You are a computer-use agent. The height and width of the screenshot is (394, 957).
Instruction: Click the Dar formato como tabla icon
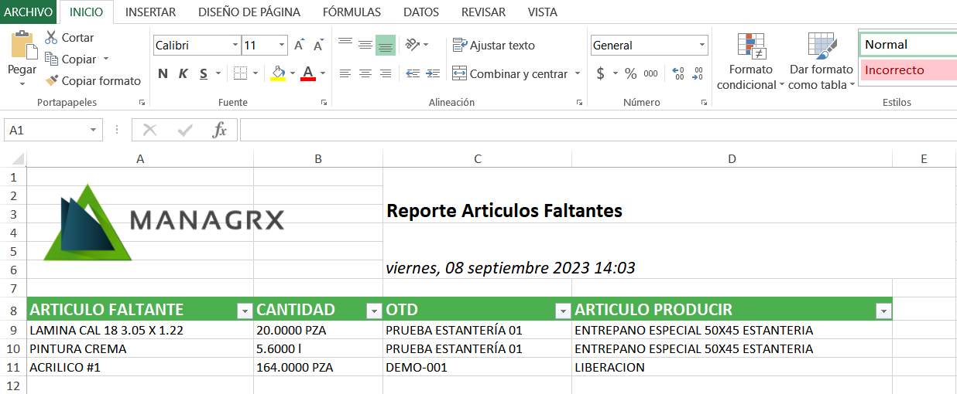(x=822, y=47)
